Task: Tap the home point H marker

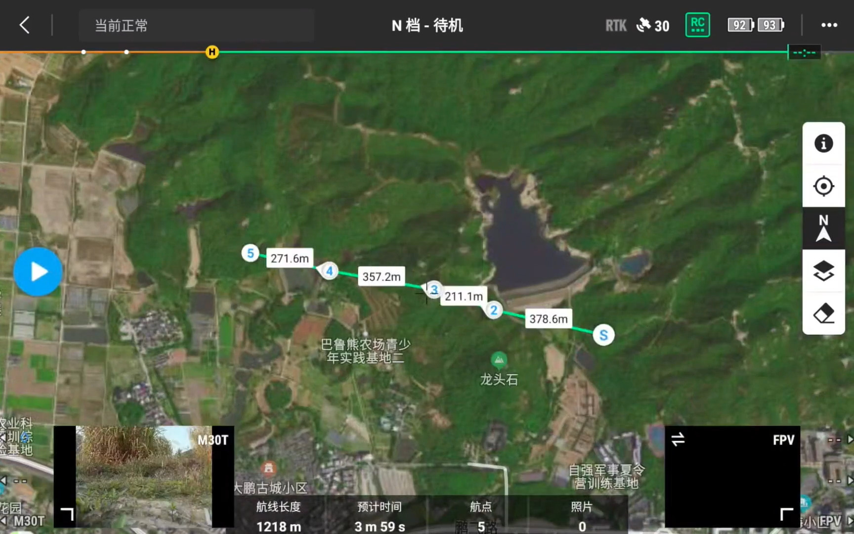Action: point(212,52)
